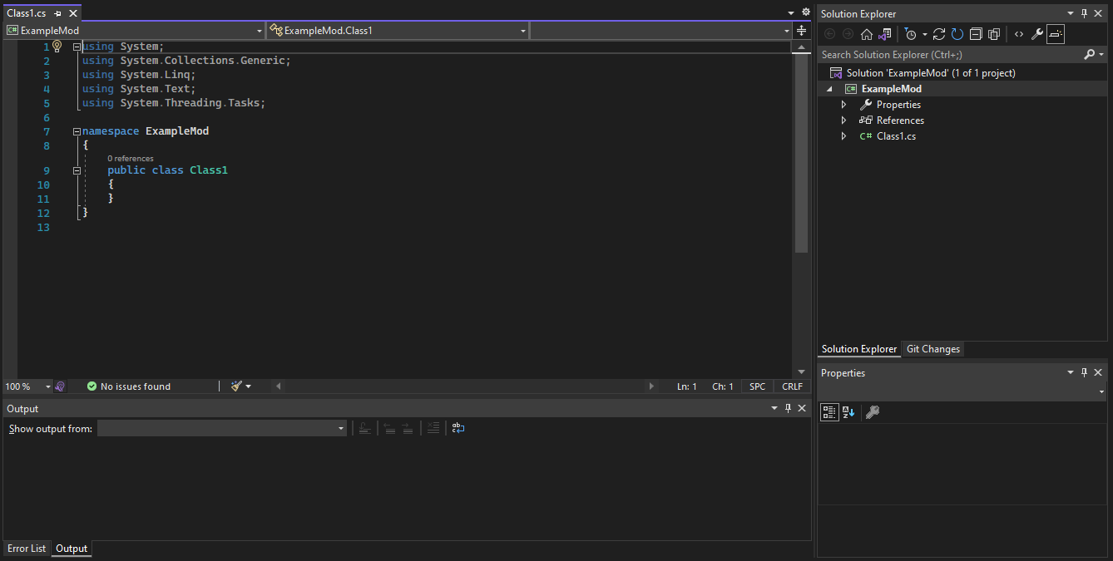This screenshot has height=561, width=1113.
Task: Switch to the Git Changes tab
Action: (933, 349)
